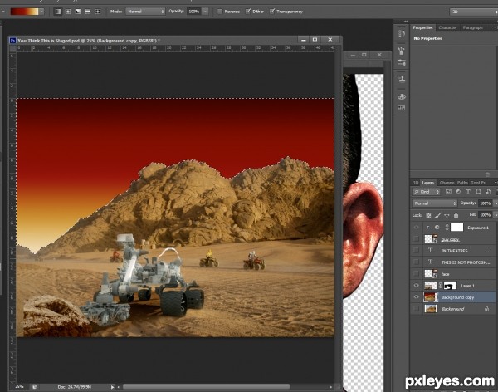Click the Background copy layer thumbnail
This screenshot has width=498, height=392.
click(x=431, y=297)
